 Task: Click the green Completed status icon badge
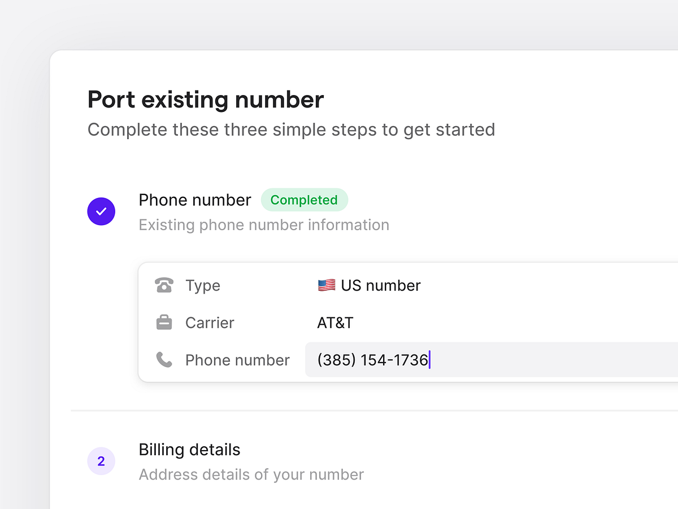click(305, 200)
